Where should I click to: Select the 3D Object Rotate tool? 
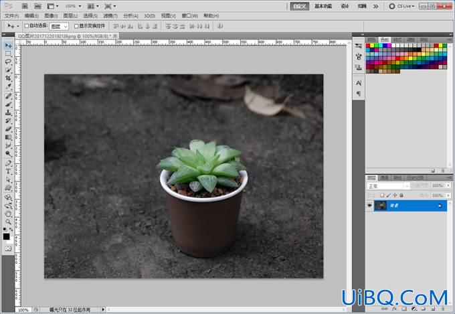tap(8, 198)
